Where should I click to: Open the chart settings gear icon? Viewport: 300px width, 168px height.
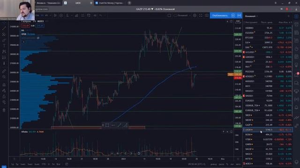click(195, 15)
